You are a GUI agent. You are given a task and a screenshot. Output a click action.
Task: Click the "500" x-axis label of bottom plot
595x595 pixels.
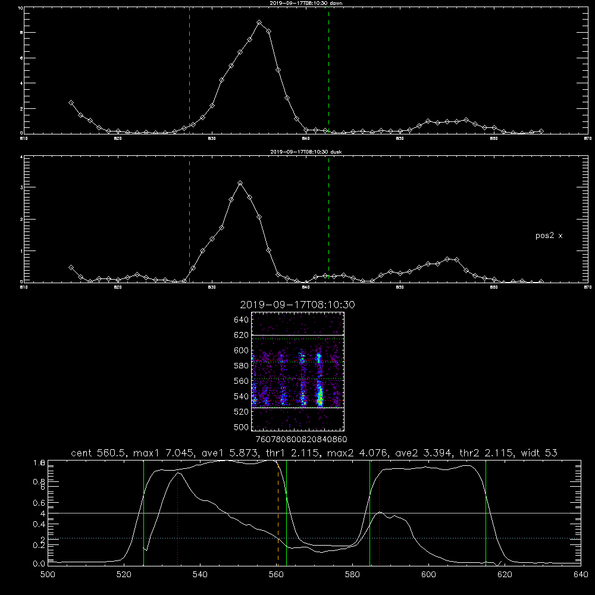48,575
